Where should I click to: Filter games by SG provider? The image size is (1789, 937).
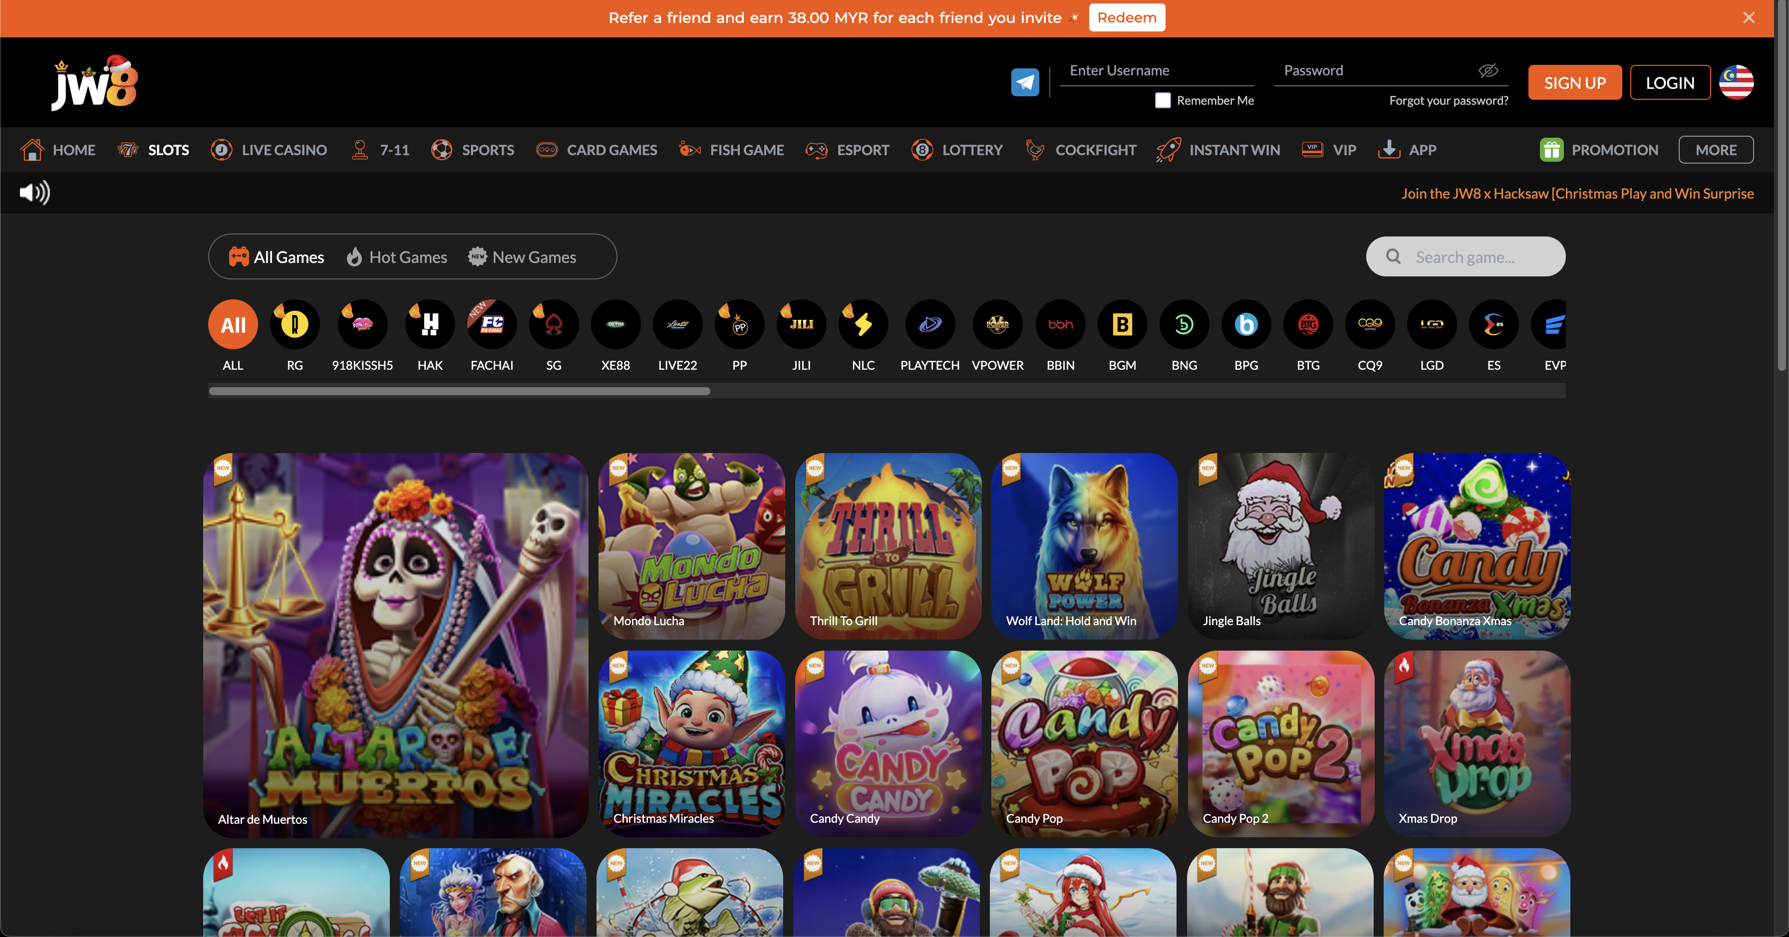[x=554, y=336]
